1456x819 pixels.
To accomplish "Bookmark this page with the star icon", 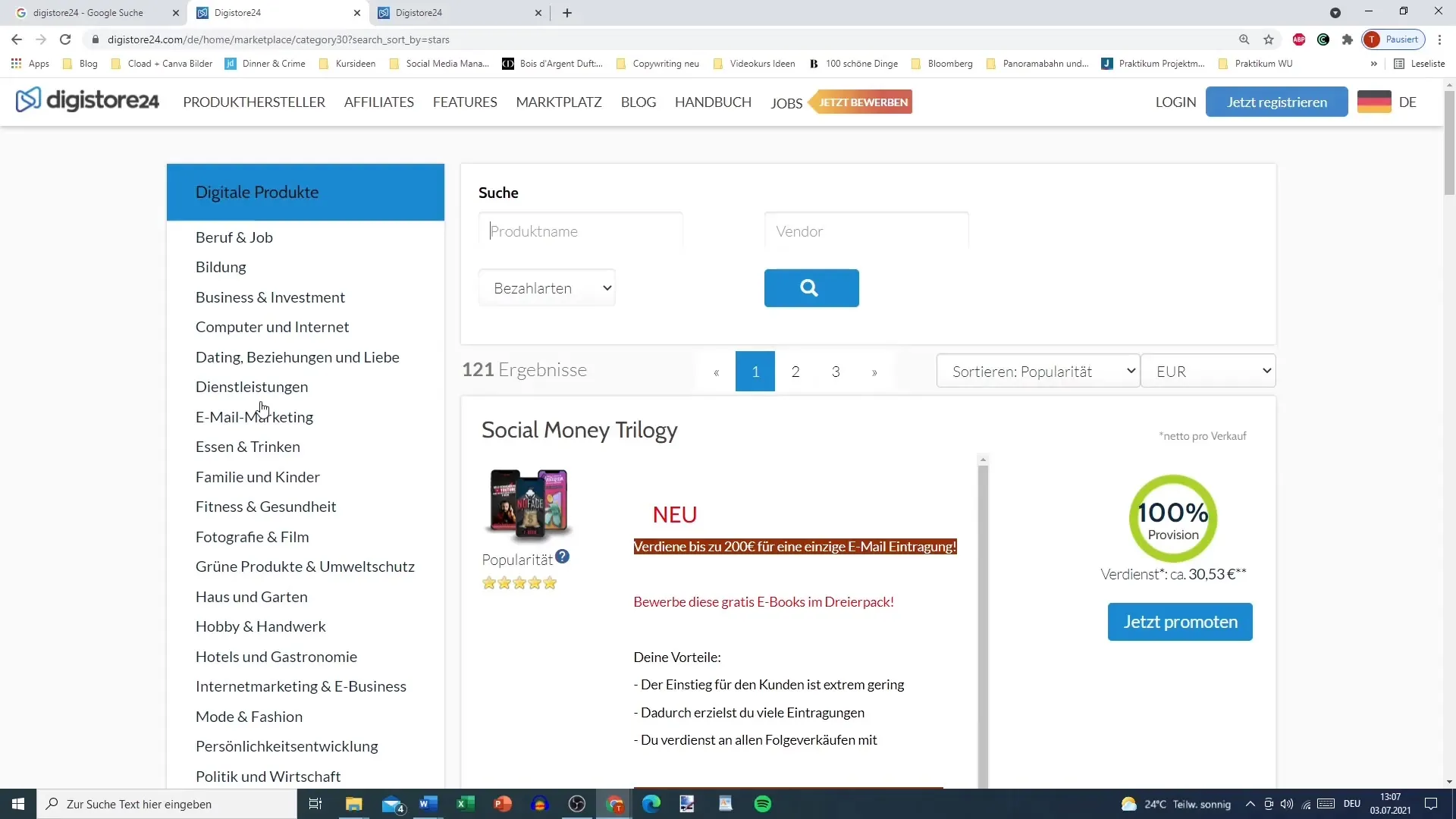I will coord(1269,39).
